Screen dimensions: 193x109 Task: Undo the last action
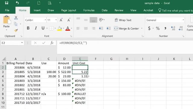(x=17, y=3)
